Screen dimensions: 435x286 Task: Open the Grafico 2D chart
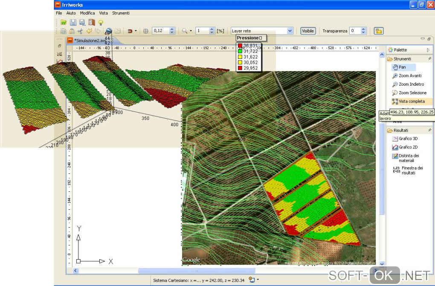(x=408, y=147)
